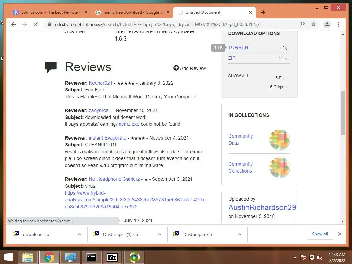Image resolution: width=352 pixels, height=264 pixels.
Task: Click the memz.exe link in review
Action: pos(128,124)
